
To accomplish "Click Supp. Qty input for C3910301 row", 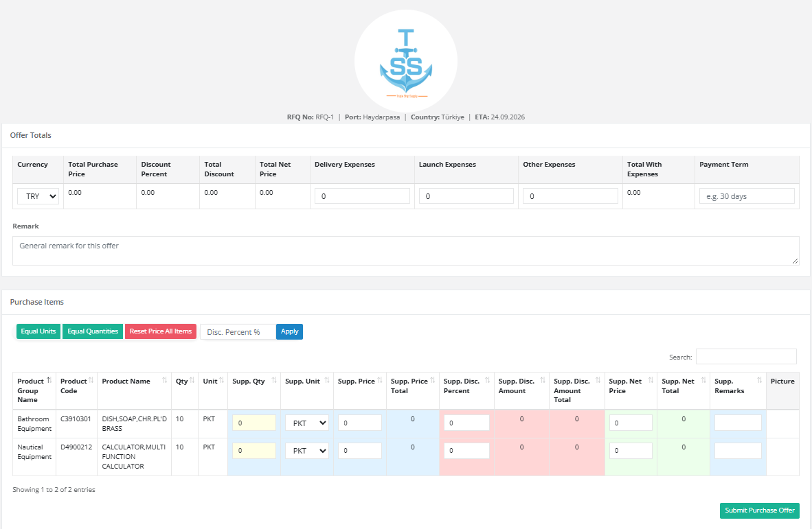I will tap(254, 423).
